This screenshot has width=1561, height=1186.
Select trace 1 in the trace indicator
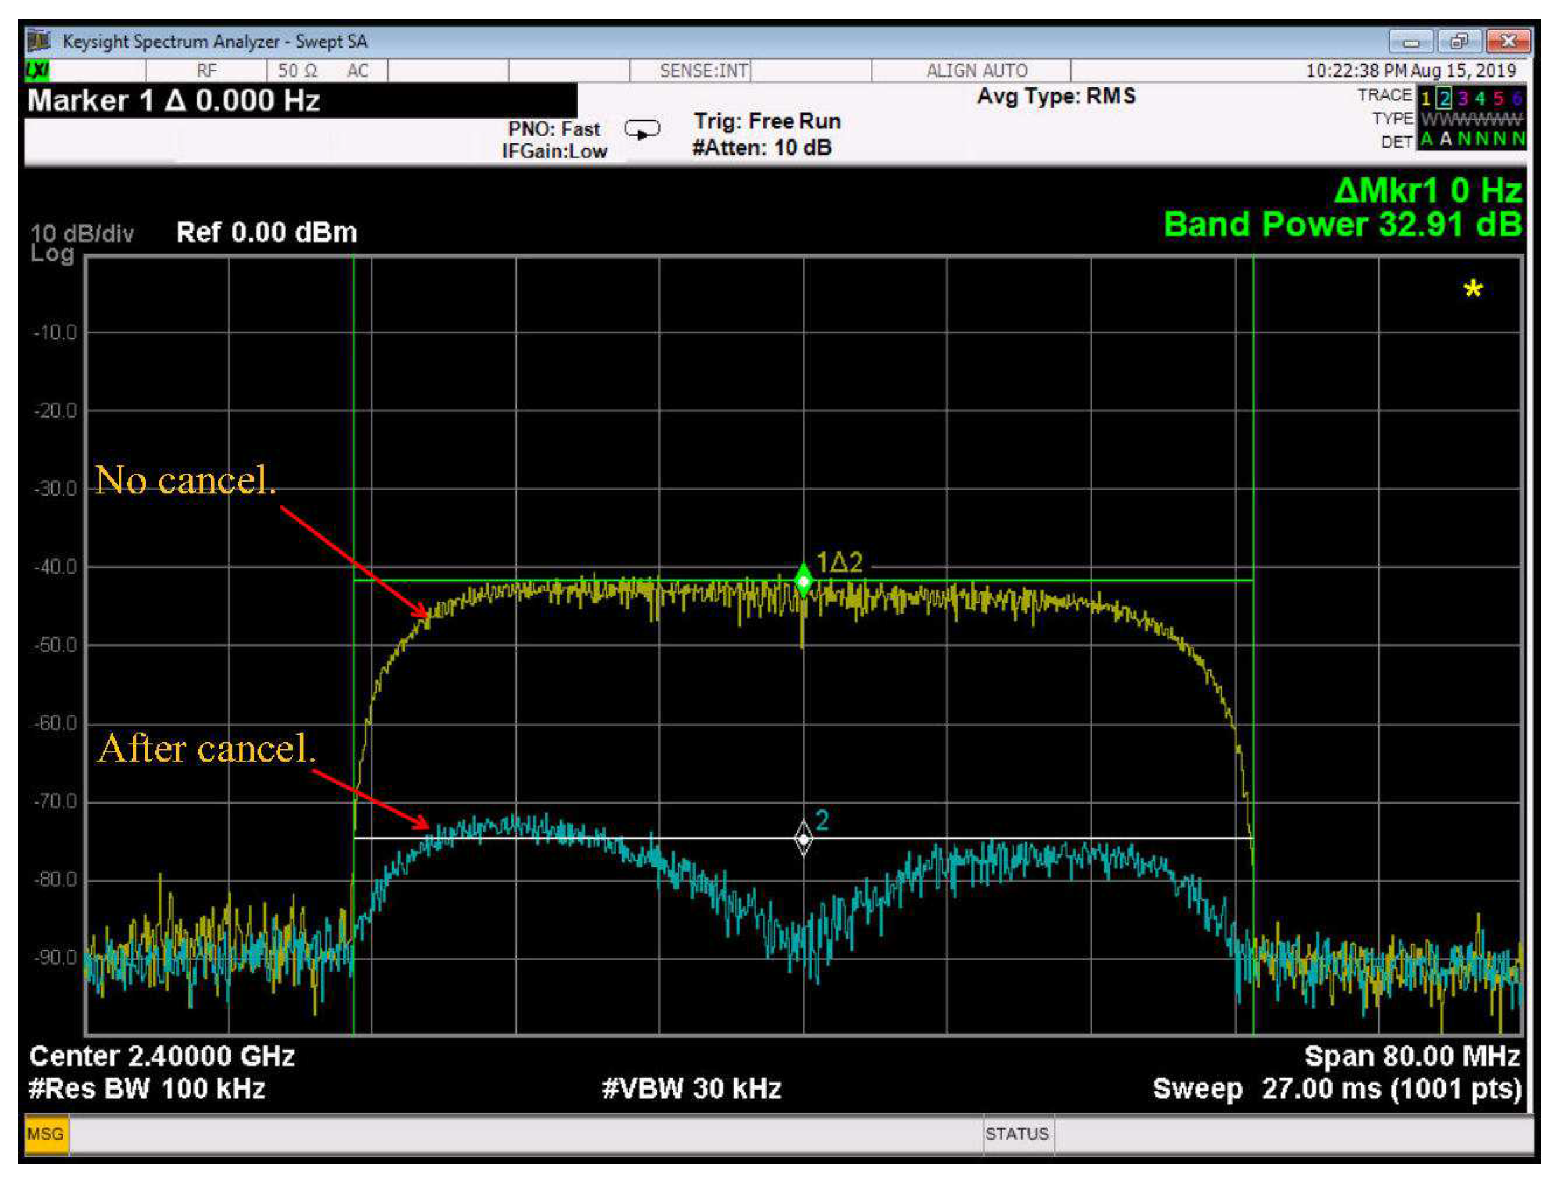(x=1425, y=98)
